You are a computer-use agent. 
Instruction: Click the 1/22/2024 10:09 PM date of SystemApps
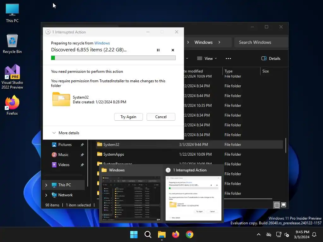(195, 154)
